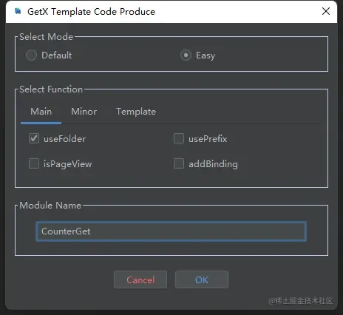Switch to the Main tab
This screenshot has width=343, height=315.
[41, 112]
